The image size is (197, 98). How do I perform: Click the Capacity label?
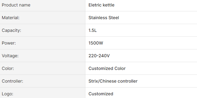tap(11, 31)
